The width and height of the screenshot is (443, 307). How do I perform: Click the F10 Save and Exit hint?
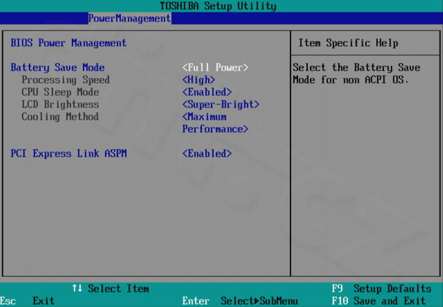(x=378, y=301)
